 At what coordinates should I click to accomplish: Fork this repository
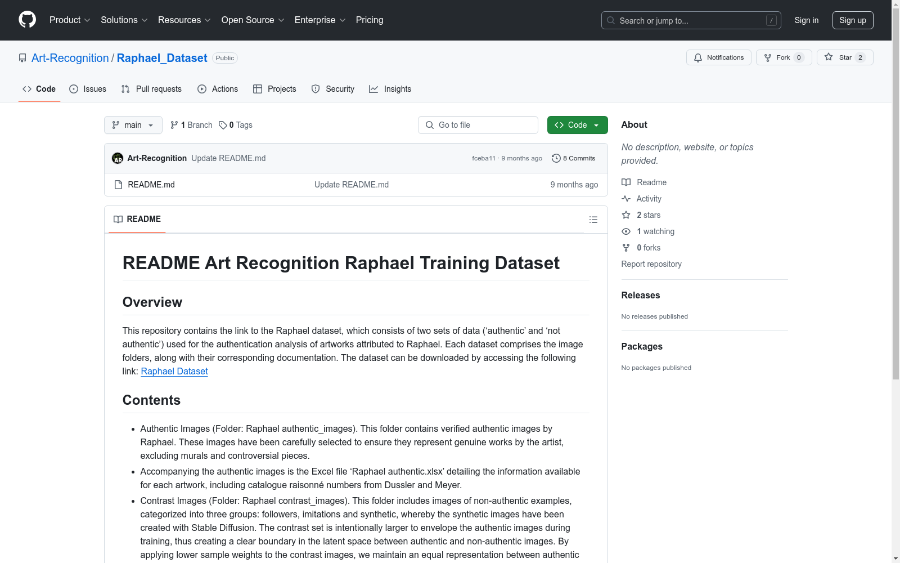coord(784,57)
